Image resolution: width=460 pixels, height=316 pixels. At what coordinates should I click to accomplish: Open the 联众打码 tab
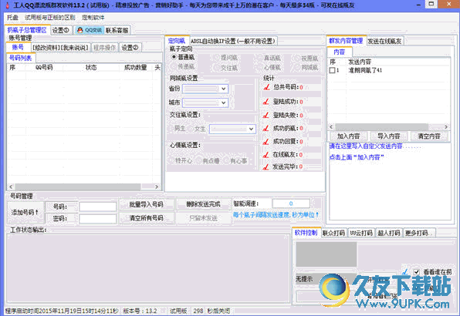tap(334, 233)
